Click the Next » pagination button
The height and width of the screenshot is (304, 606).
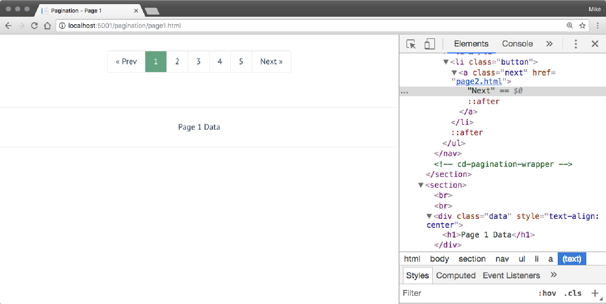pyautogui.click(x=272, y=62)
